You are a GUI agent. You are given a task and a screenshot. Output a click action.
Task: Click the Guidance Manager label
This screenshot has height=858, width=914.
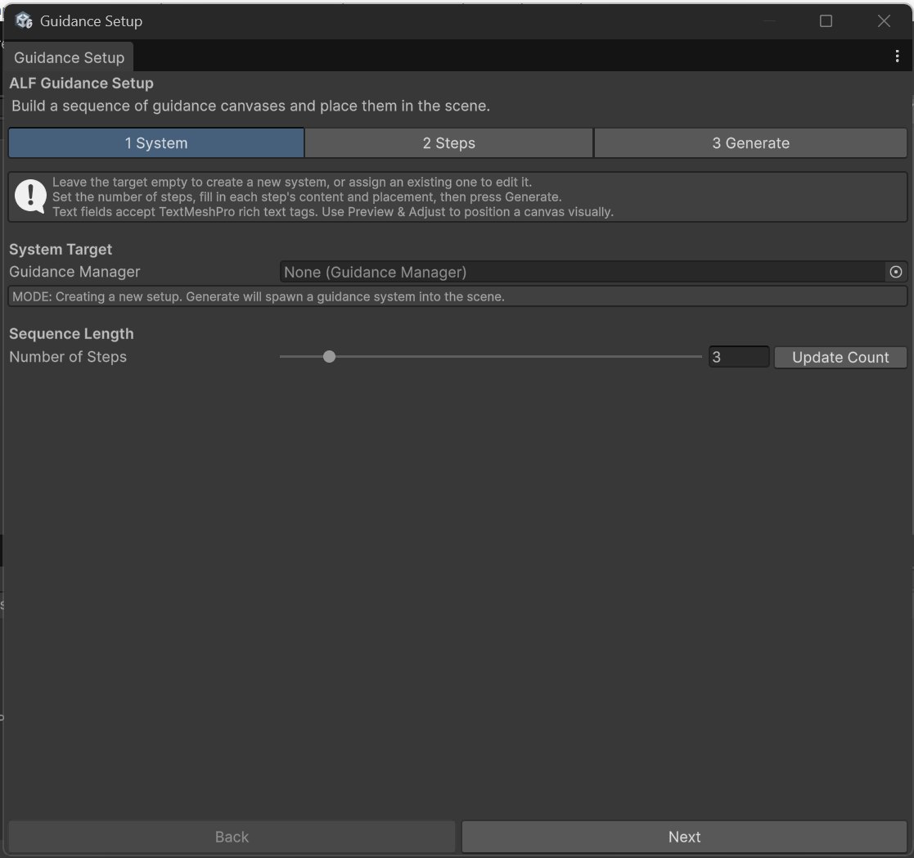74,272
